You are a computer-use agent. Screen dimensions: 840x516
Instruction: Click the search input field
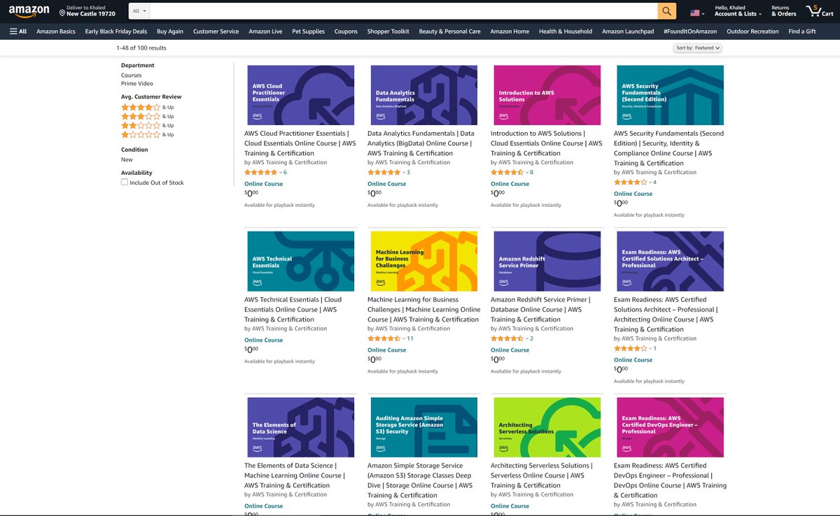click(x=404, y=10)
